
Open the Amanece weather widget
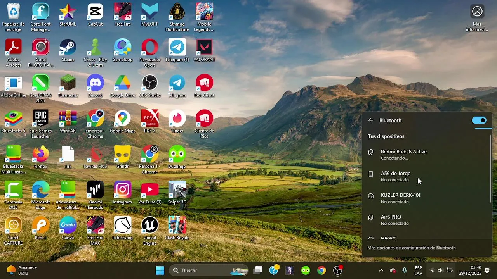(x=23, y=270)
